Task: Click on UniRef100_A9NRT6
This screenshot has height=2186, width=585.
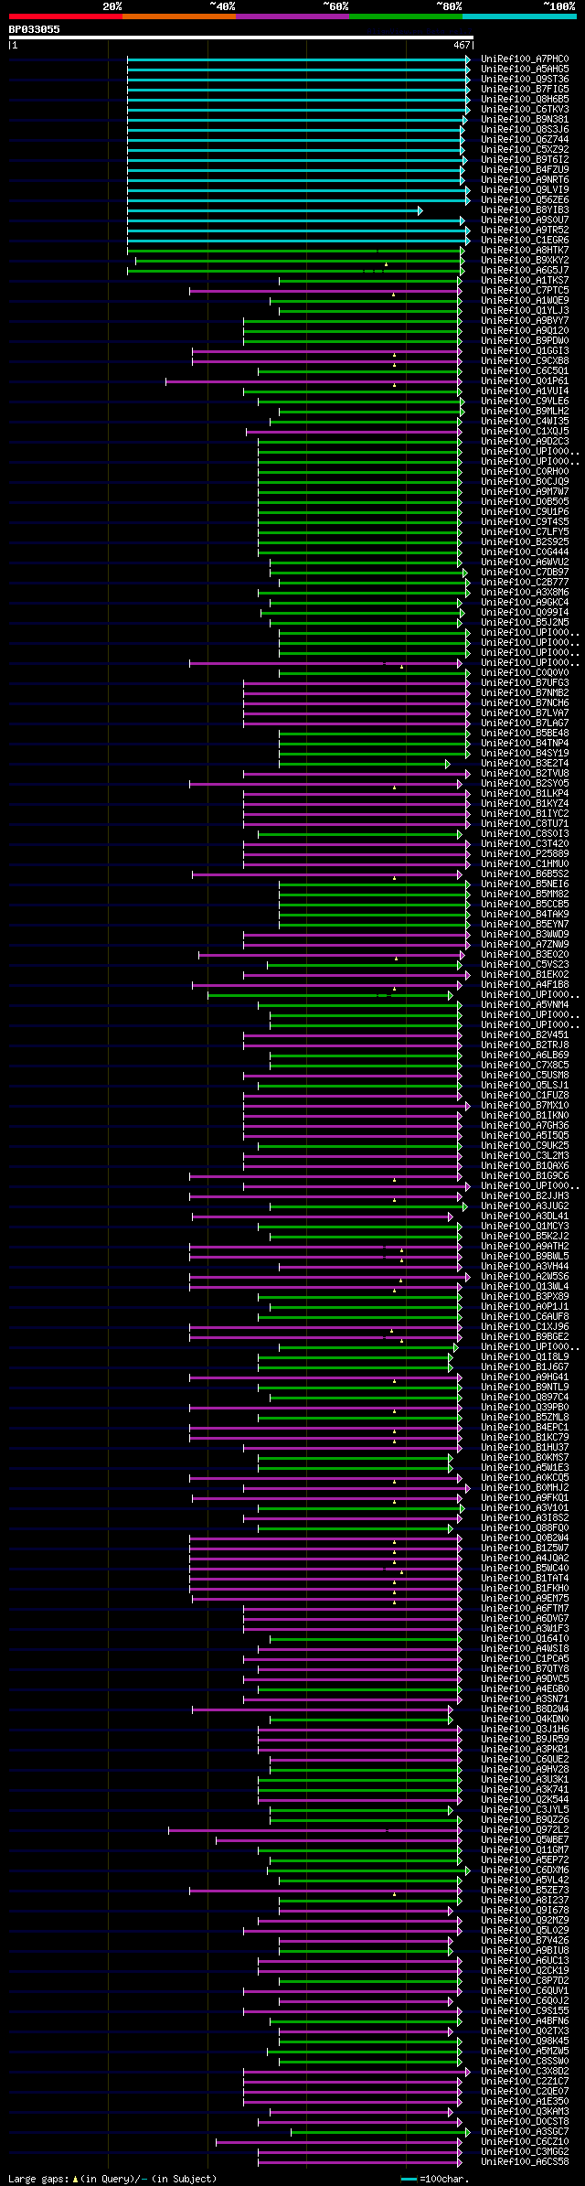Action: 525,180
